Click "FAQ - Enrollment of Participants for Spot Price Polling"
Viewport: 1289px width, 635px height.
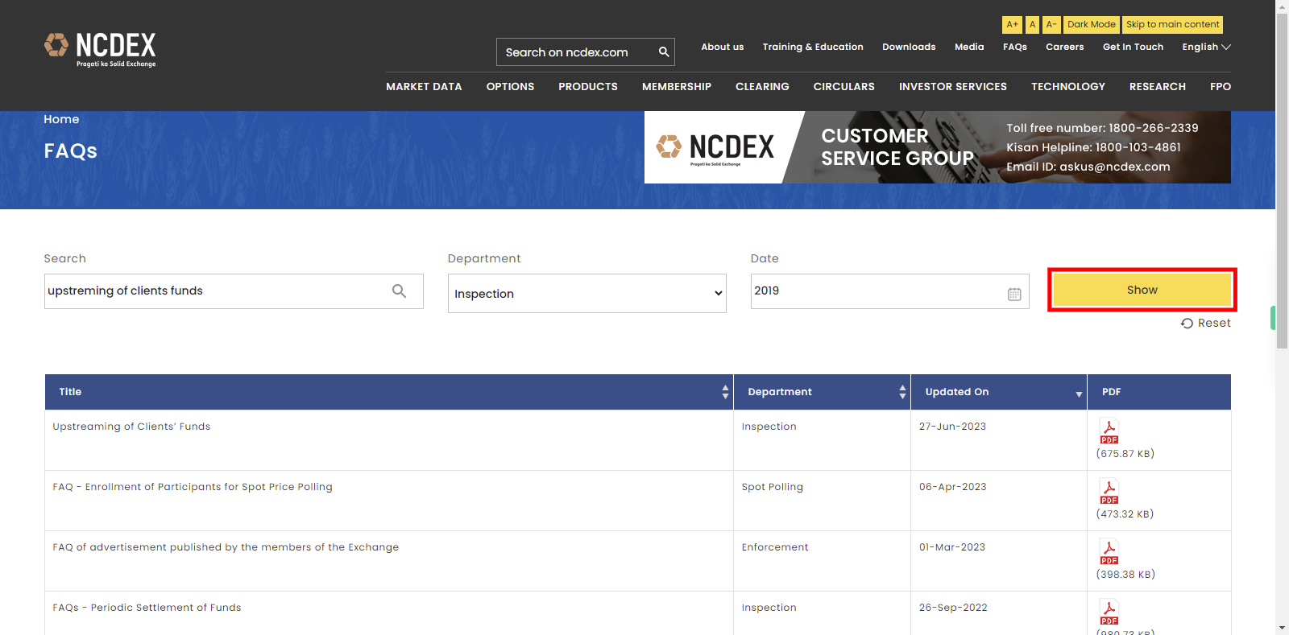point(193,487)
